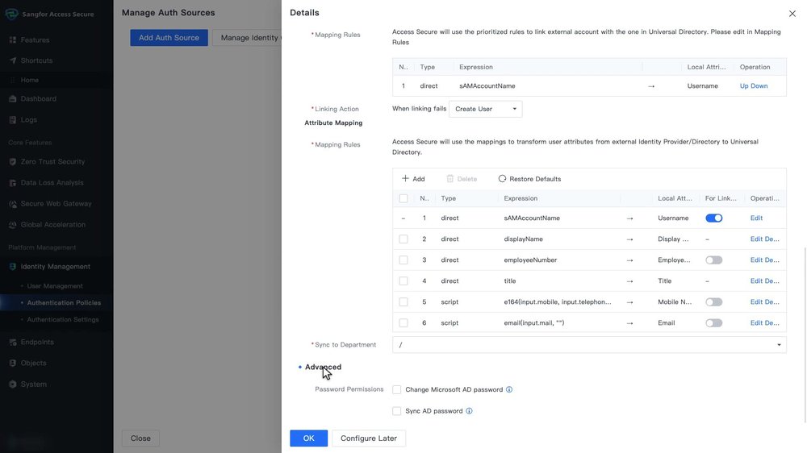This screenshot has width=807, height=453.
Task: Click Edit for the employeeNumber mapping row
Action: coord(756,260)
